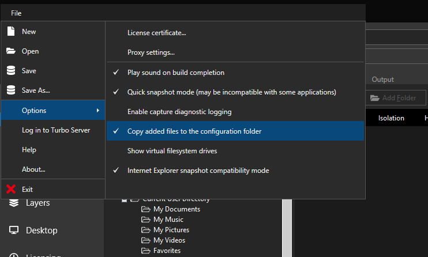Click the Open folder icon
The height and width of the screenshot is (257, 428).
point(11,51)
